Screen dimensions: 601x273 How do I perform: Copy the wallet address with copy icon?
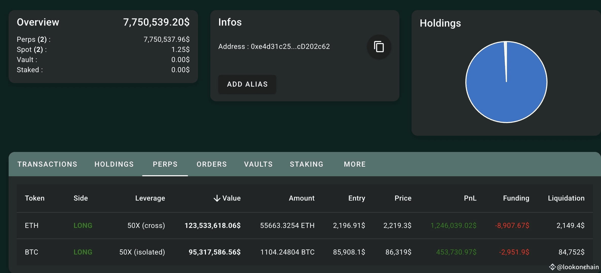pyautogui.click(x=379, y=47)
